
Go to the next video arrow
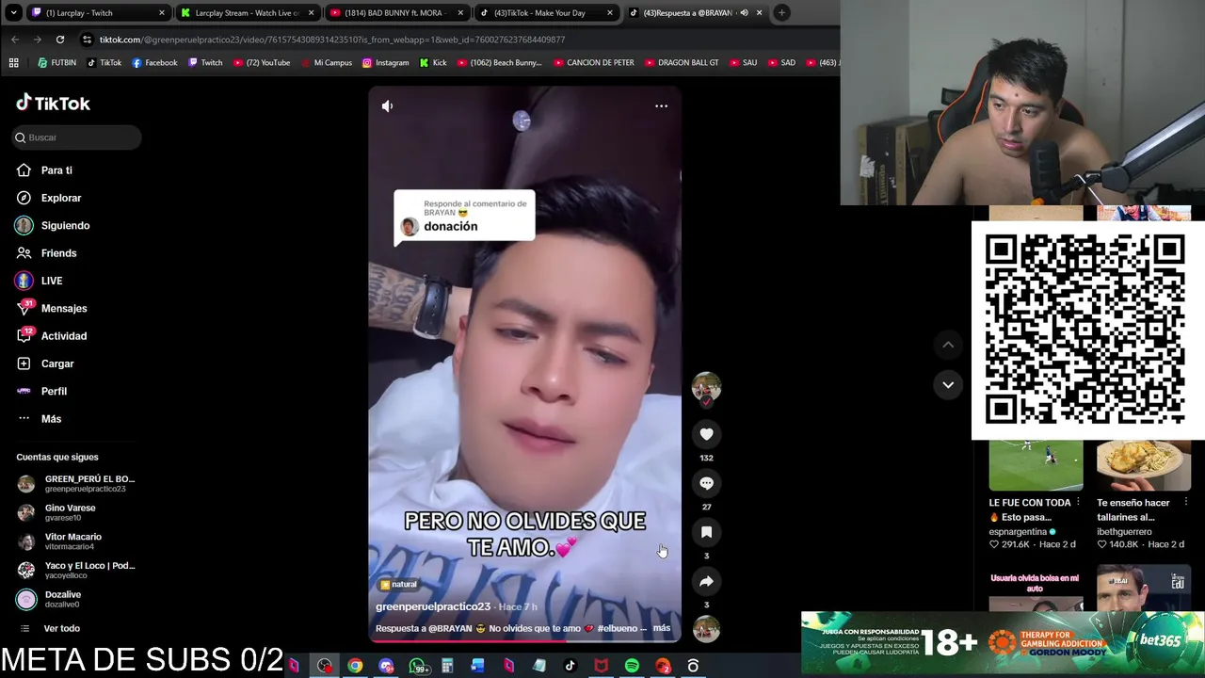pyautogui.click(x=948, y=384)
